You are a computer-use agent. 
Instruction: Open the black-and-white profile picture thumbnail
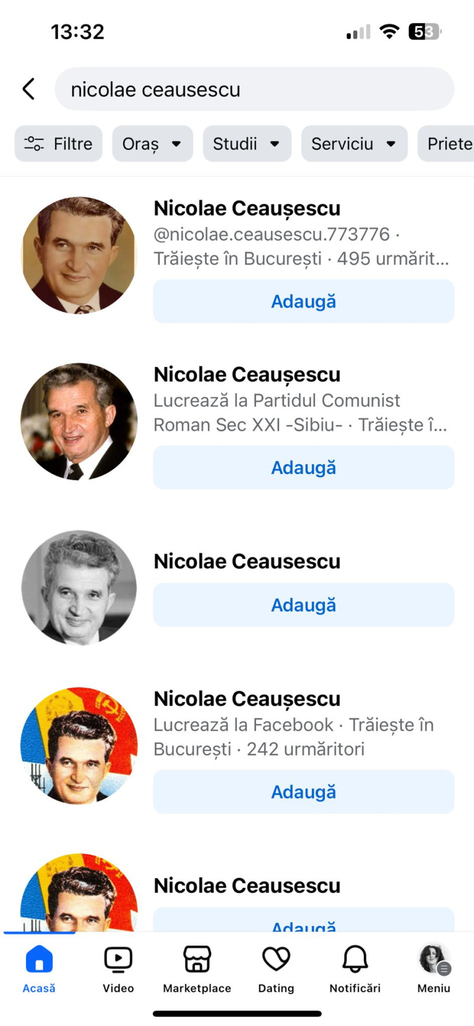coord(79,587)
